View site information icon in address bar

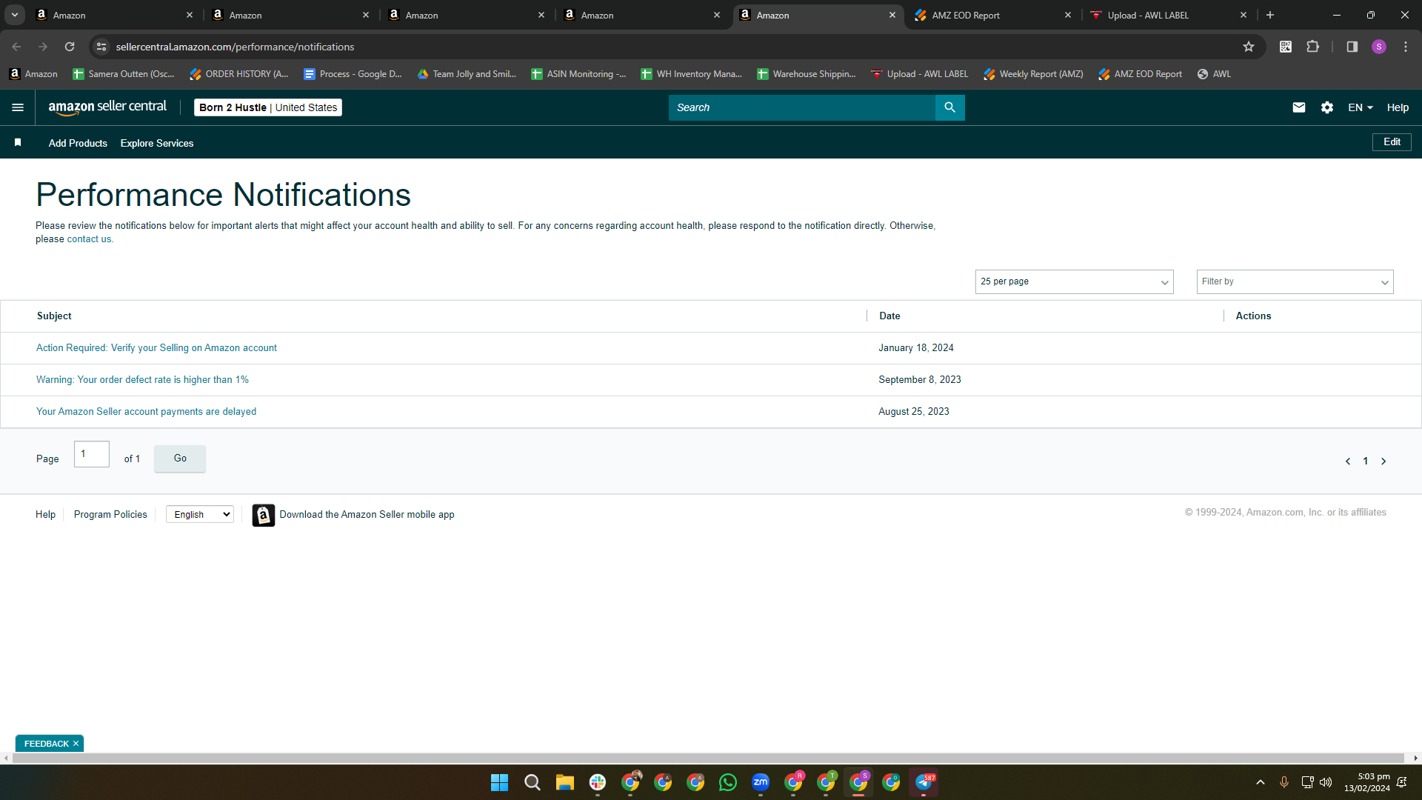[x=101, y=47]
